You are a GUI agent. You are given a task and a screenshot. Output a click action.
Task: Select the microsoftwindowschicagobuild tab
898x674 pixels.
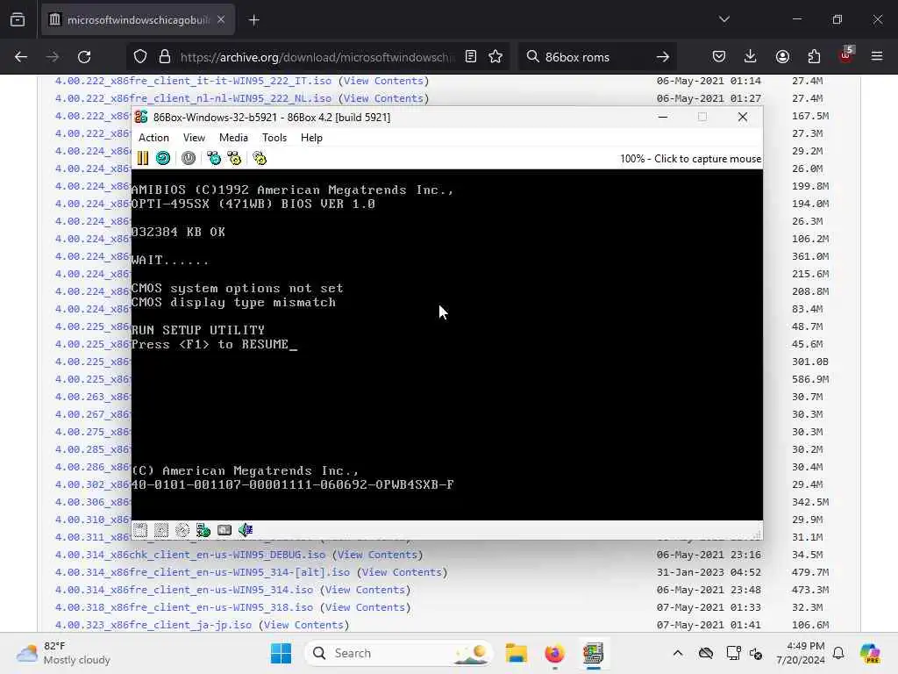pyautogui.click(x=138, y=20)
